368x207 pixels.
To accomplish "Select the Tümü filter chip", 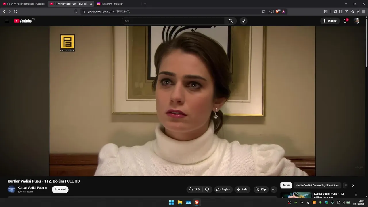I will tap(286, 185).
